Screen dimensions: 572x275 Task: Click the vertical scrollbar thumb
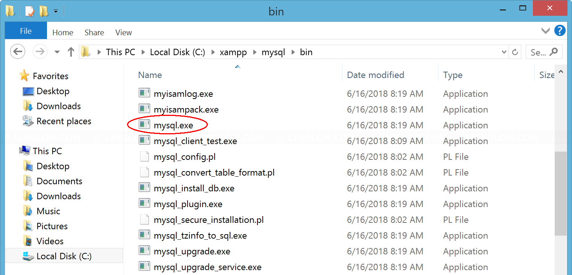tap(561, 194)
